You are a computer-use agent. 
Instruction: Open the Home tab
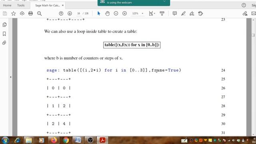point(7,5)
